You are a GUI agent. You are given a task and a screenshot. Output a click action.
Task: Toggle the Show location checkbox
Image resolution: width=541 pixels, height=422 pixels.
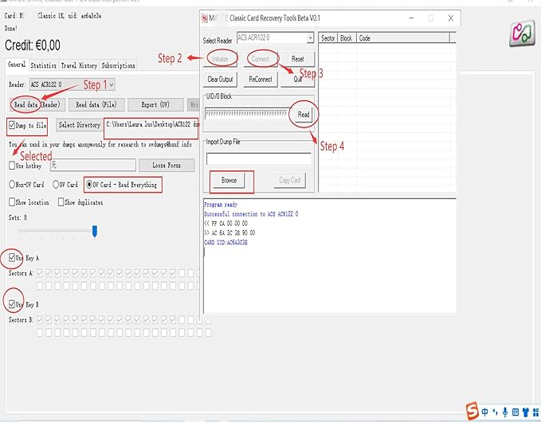[x=12, y=201]
